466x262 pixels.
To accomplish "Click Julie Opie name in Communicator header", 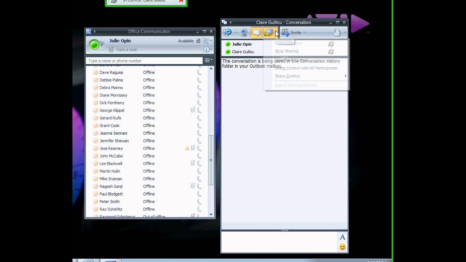I will [120, 41].
